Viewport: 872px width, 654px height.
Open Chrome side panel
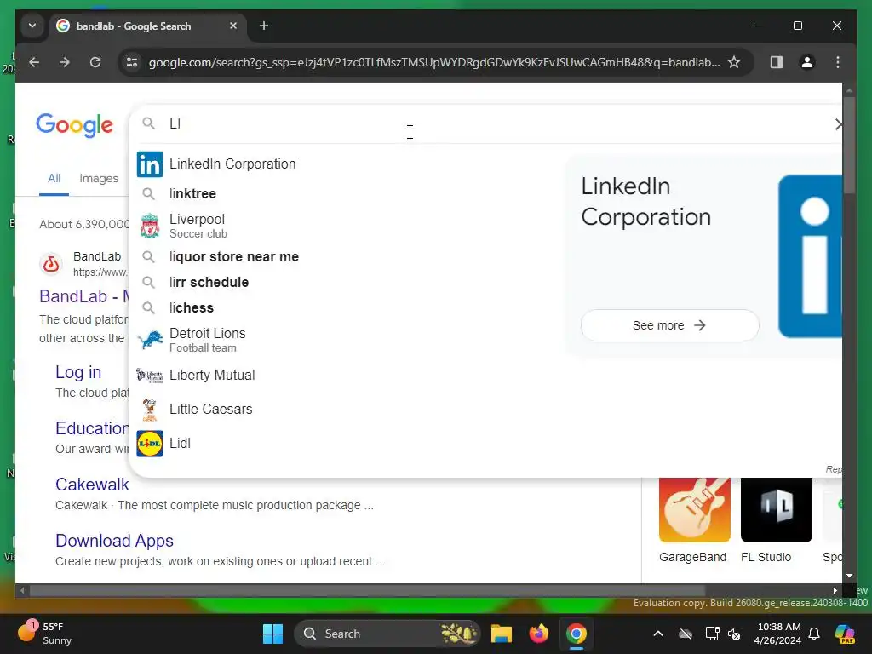(777, 62)
